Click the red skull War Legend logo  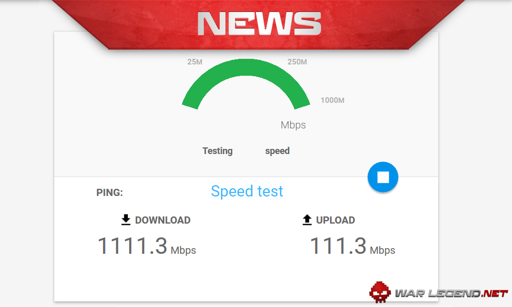(380, 292)
